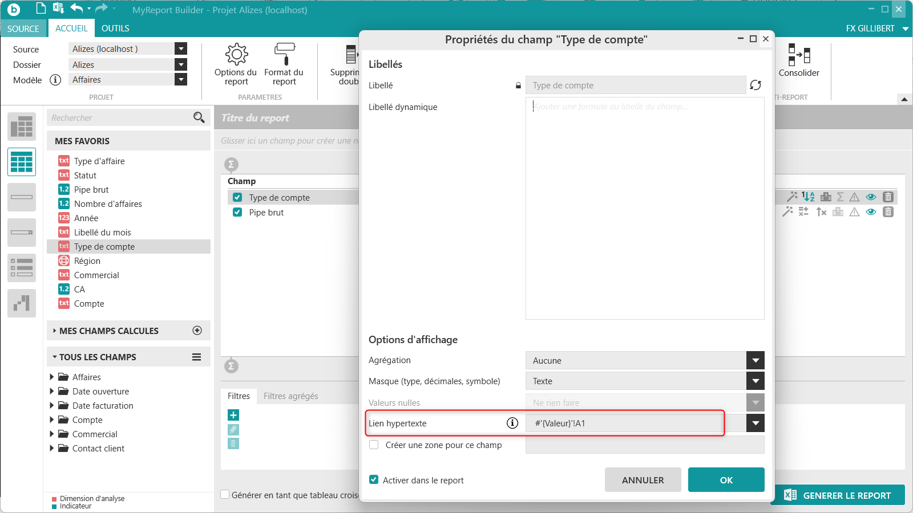Viewport: 913px width, 513px height.
Task: Click the ANNULER button
Action: (x=643, y=480)
